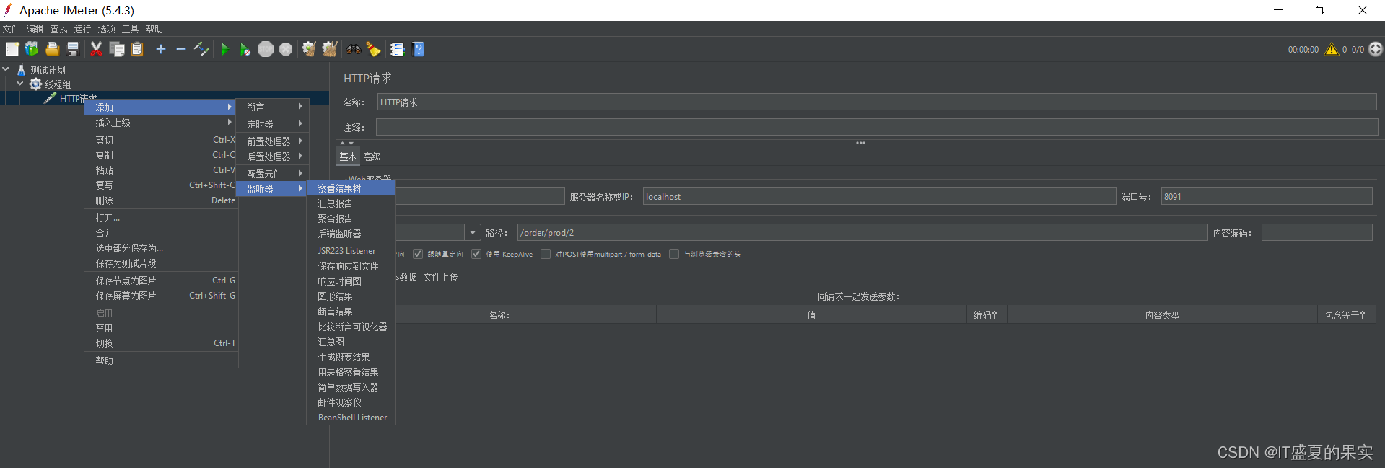Click 删除 in context menu
1385x468 pixels.
click(161, 200)
